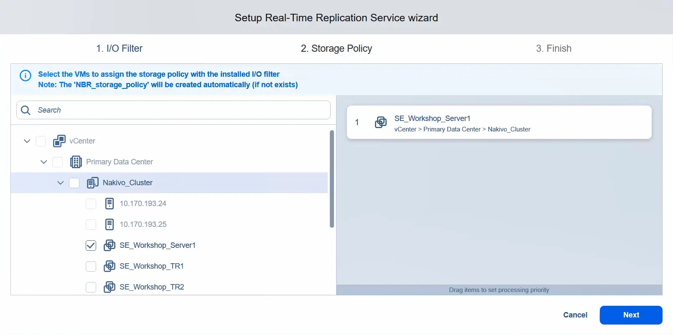673x335 pixels.
Task: Click the vCenter label in the tree
Action: (82, 141)
